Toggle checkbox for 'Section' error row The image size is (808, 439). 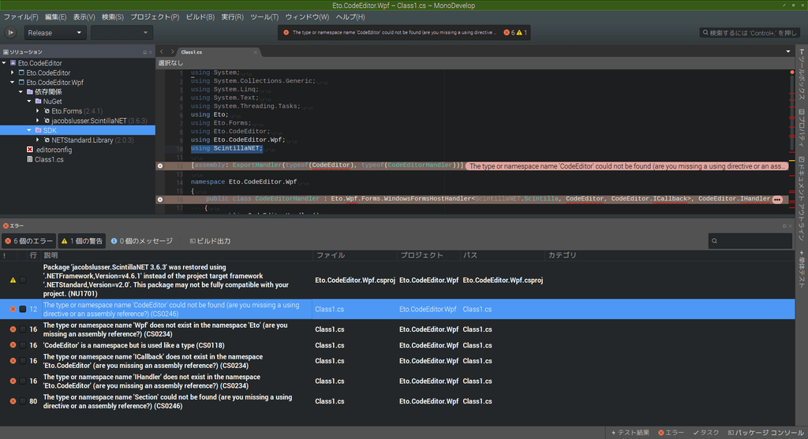(x=23, y=401)
